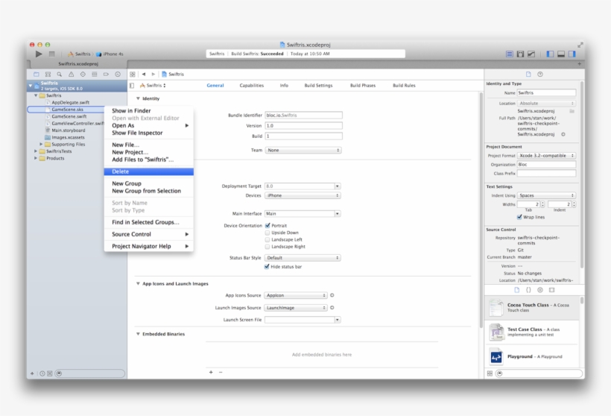Increment the Tab width stepper
Screen dimensions: 611x416
click(x=542, y=203)
